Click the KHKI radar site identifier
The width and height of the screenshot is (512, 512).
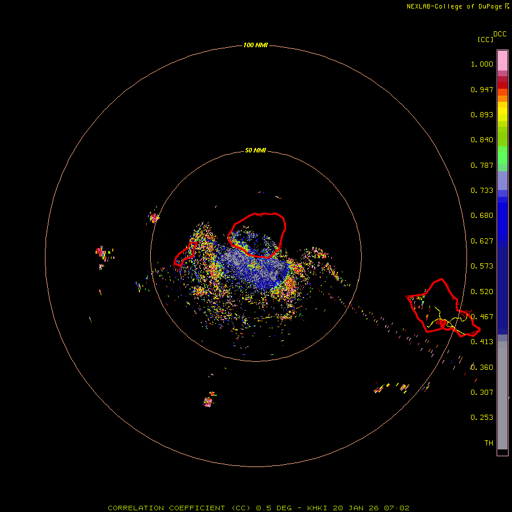[x=317, y=508]
